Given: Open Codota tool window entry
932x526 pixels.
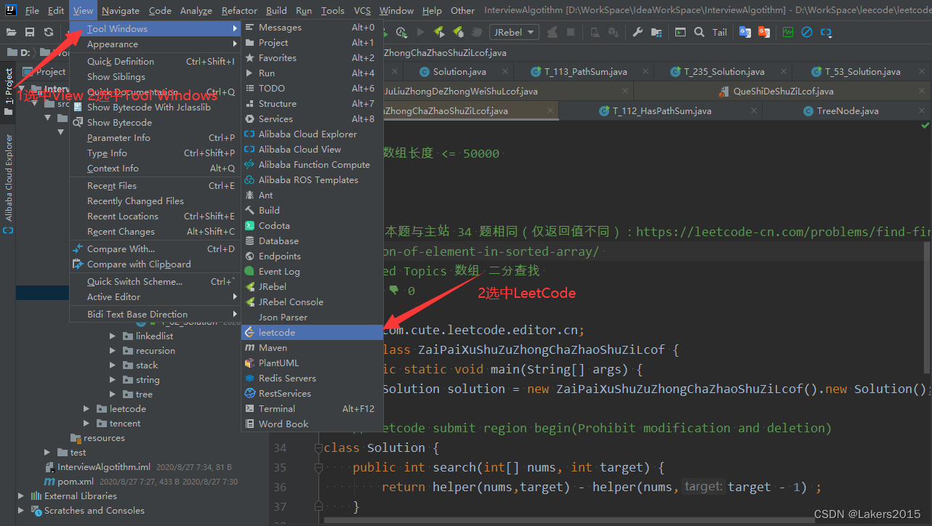Looking at the screenshot, I should pyautogui.click(x=312, y=225).
